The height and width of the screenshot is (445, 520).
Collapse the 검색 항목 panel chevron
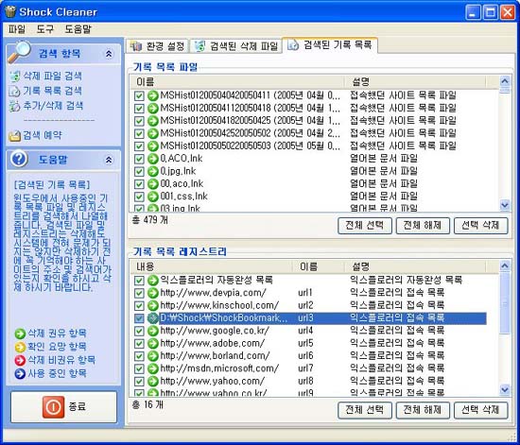(109, 54)
